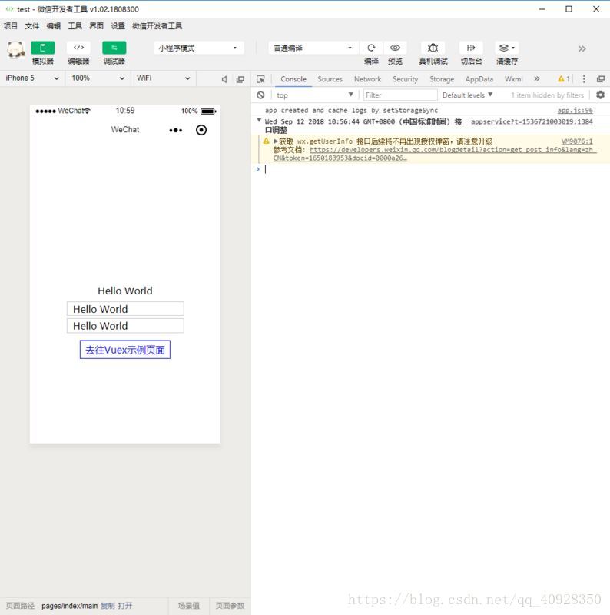The image size is (610, 615).
Task: Open the 编辑 menu
Action: (x=53, y=26)
